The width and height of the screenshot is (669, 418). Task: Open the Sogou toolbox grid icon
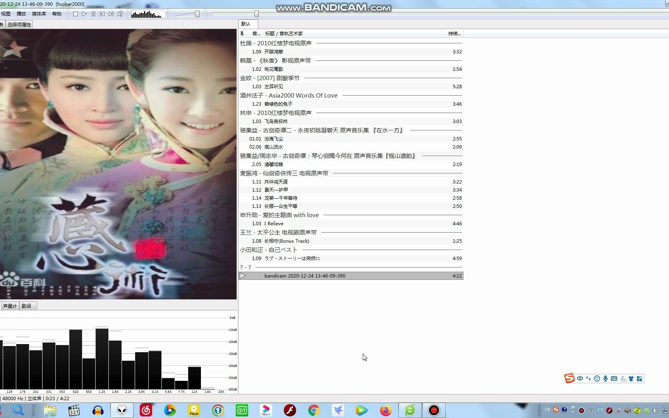click(x=640, y=379)
